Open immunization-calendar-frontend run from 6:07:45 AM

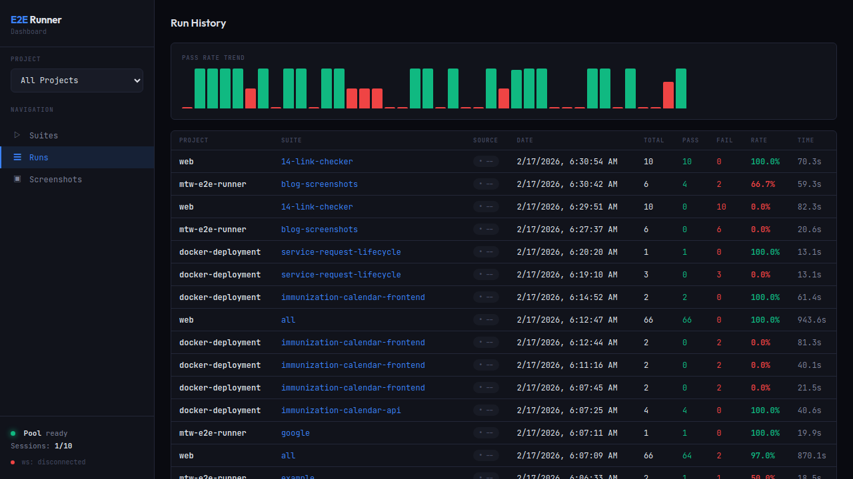[x=353, y=388]
